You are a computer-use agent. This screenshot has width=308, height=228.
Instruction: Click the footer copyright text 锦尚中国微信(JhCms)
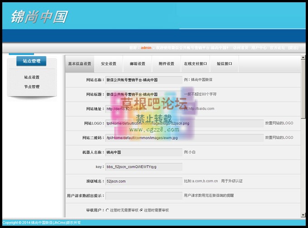[x=49, y=223]
